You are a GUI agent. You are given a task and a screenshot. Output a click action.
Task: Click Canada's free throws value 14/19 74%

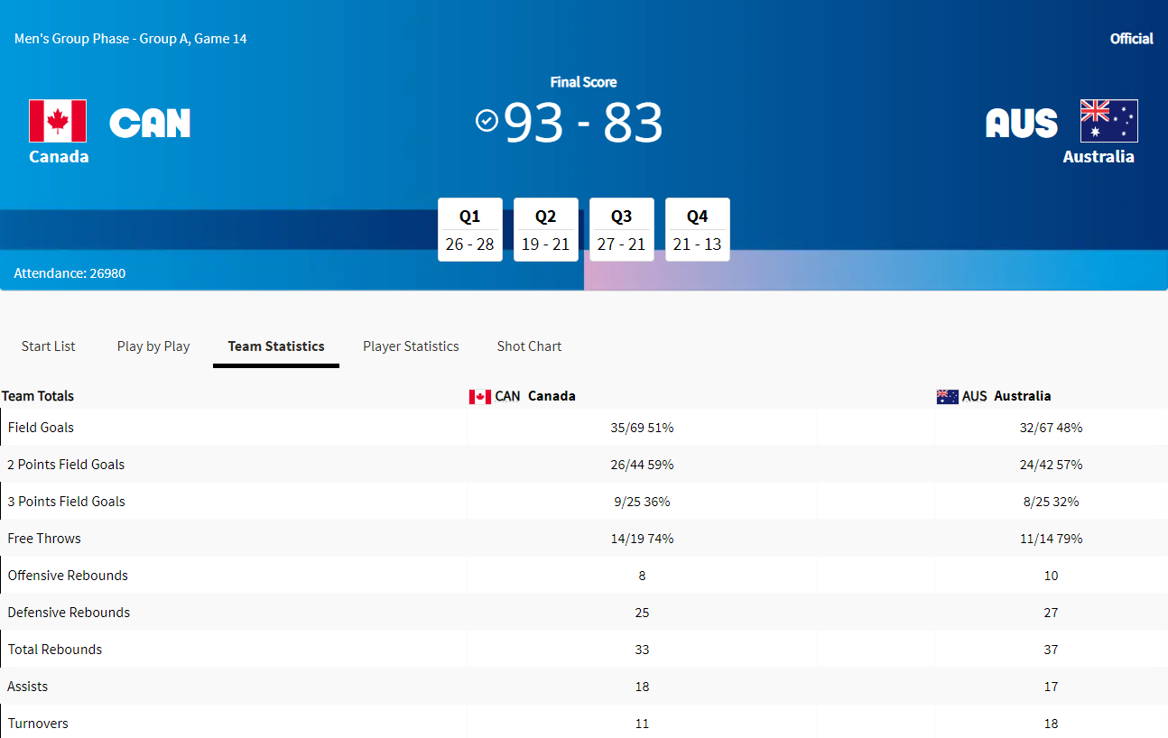(x=642, y=539)
